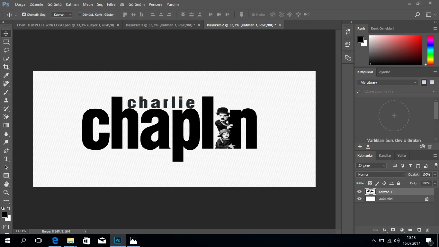Toggle layer filtering switch
The height and width of the screenshot is (247, 439).
(436, 166)
